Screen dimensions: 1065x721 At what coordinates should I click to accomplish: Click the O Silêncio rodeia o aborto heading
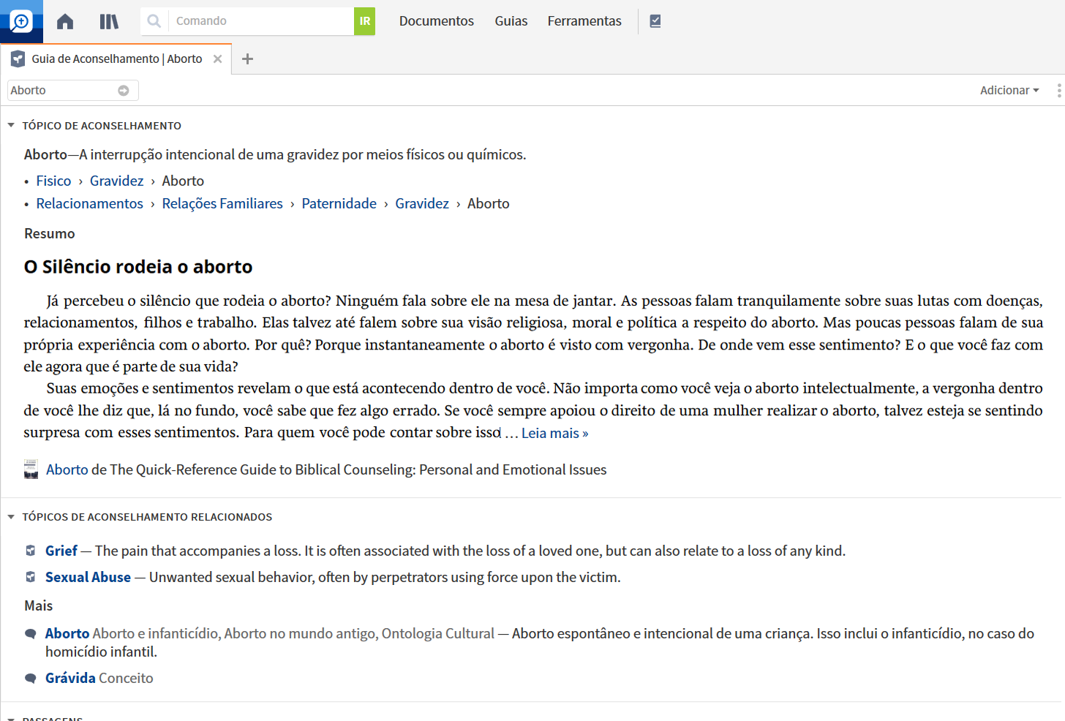(138, 267)
